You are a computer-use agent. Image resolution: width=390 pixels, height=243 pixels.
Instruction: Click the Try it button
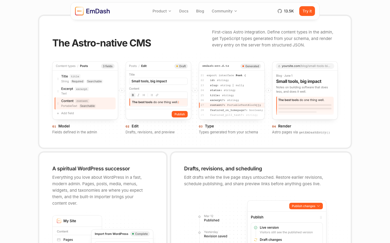point(307,11)
